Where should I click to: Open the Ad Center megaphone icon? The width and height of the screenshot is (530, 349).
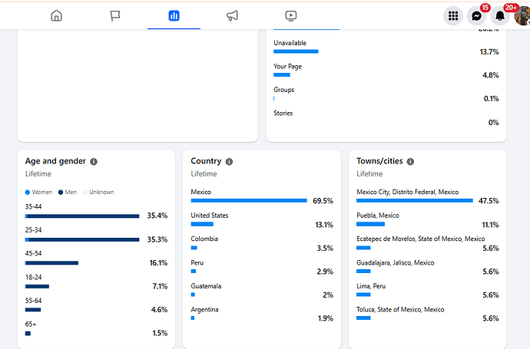click(232, 15)
